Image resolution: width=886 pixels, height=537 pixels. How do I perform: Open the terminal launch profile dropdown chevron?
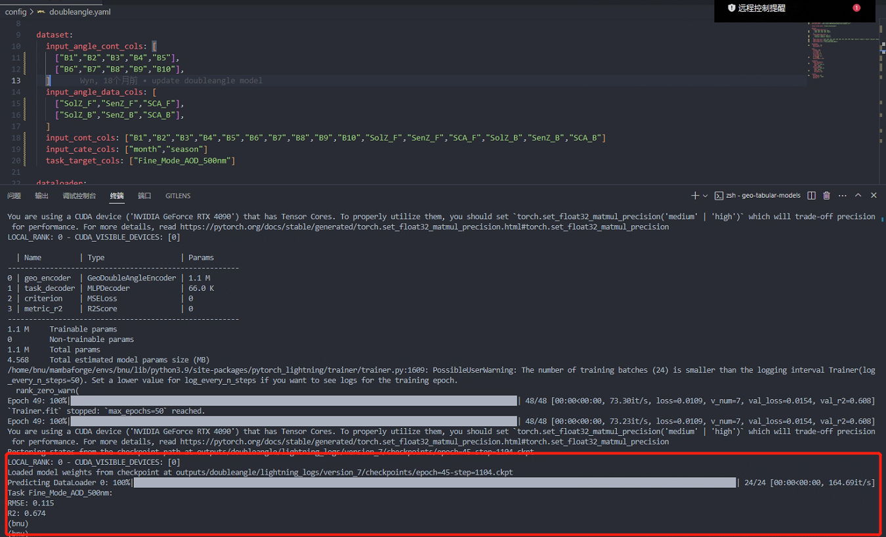coord(706,196)
